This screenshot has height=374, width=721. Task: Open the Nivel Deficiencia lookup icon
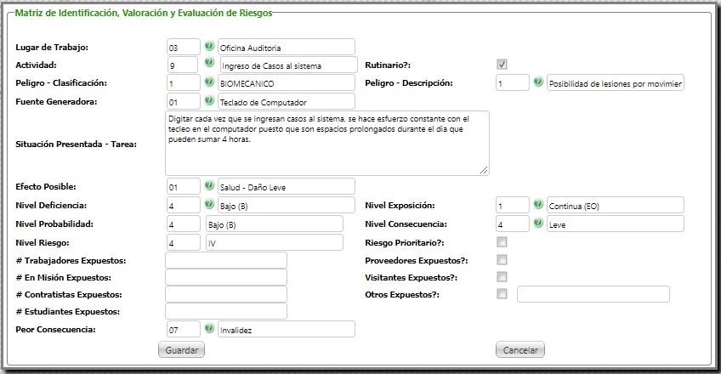[x=209, y=204]
